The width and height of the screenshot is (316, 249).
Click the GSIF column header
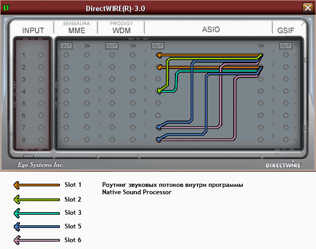click(x=285, y=31)
